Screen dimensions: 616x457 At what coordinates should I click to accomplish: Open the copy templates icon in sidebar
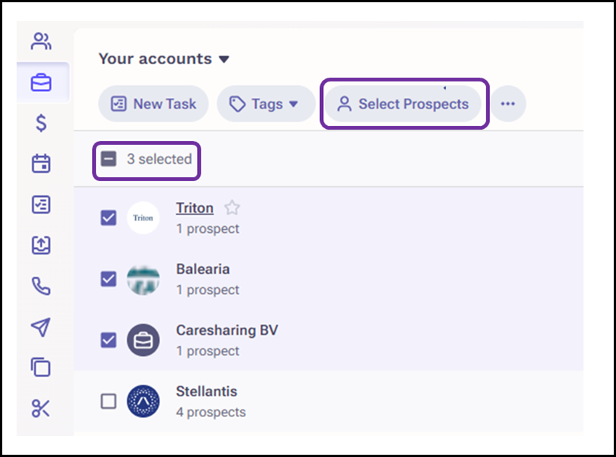[41, 367]
